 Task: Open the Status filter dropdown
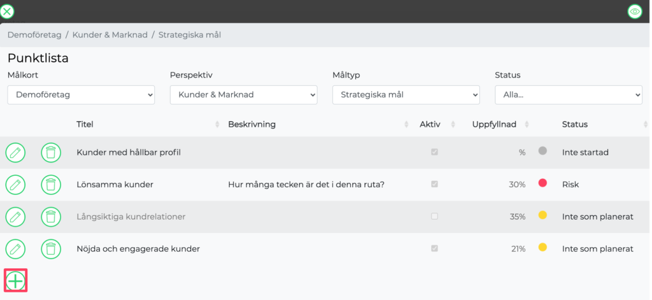(569, 95)
